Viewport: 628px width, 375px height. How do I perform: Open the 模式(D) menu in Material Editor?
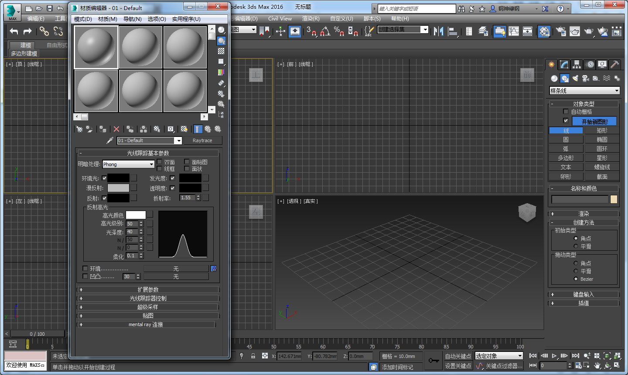[83, 19]
